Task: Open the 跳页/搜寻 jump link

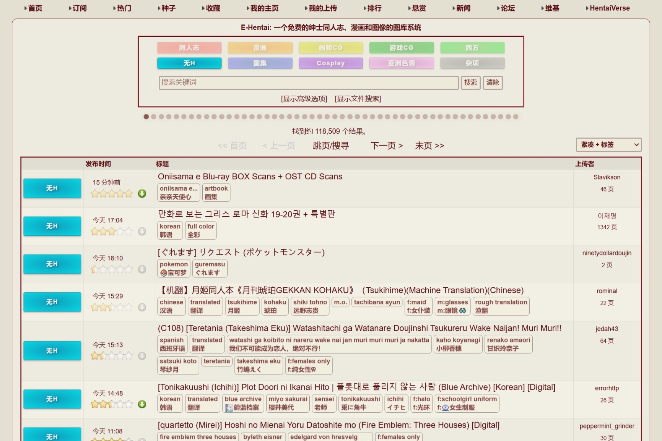Action: 331,146
